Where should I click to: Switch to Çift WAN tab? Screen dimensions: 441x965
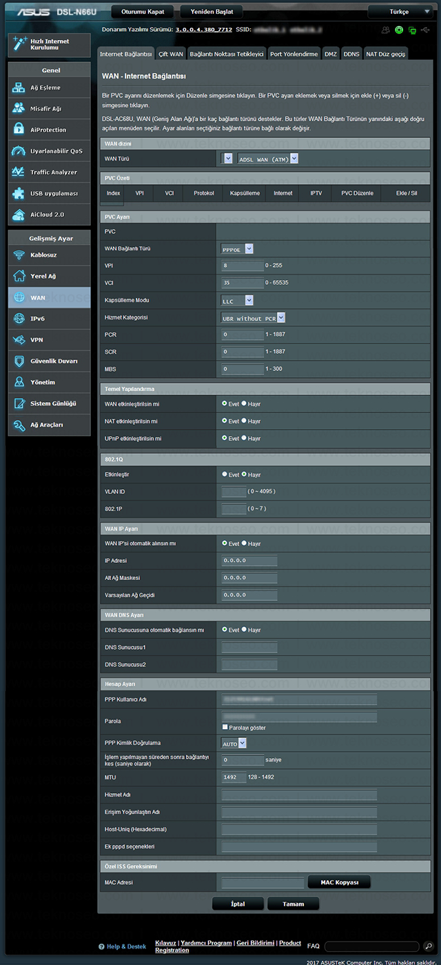(170, 53)
